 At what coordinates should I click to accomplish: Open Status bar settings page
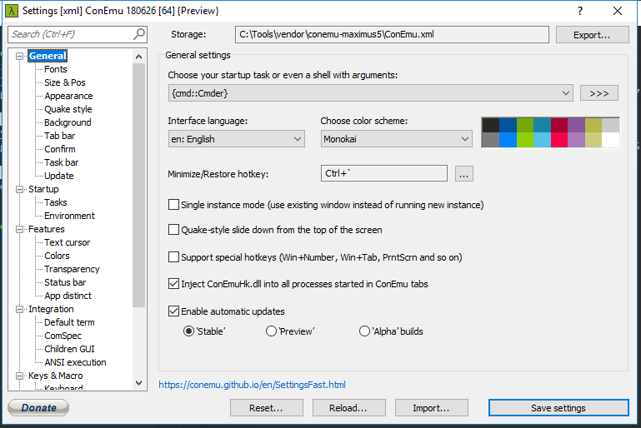pyautogui.click(x=65, y=282)
